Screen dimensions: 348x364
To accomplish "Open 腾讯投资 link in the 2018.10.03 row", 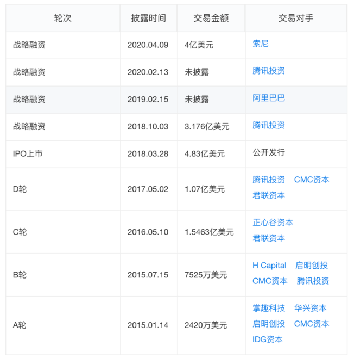I will pos(268,125).
